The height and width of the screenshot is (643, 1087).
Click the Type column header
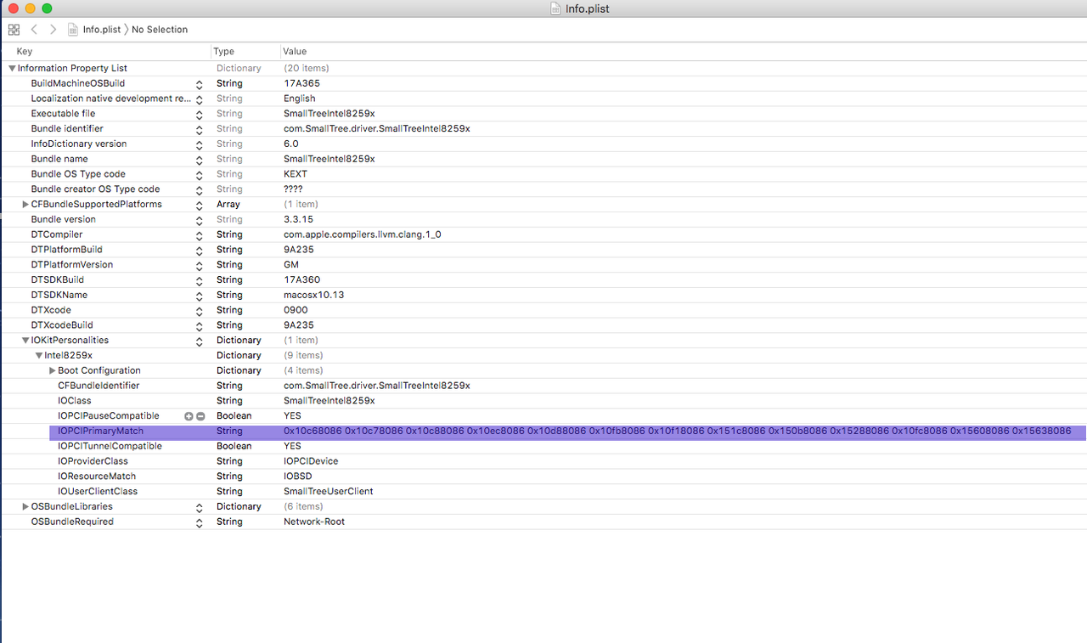(x=223, y=52)
